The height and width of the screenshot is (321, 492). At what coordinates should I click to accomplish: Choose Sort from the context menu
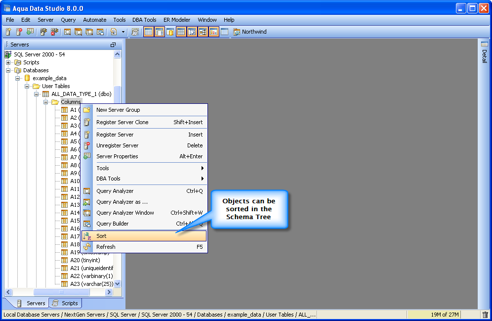coord(144,236)
